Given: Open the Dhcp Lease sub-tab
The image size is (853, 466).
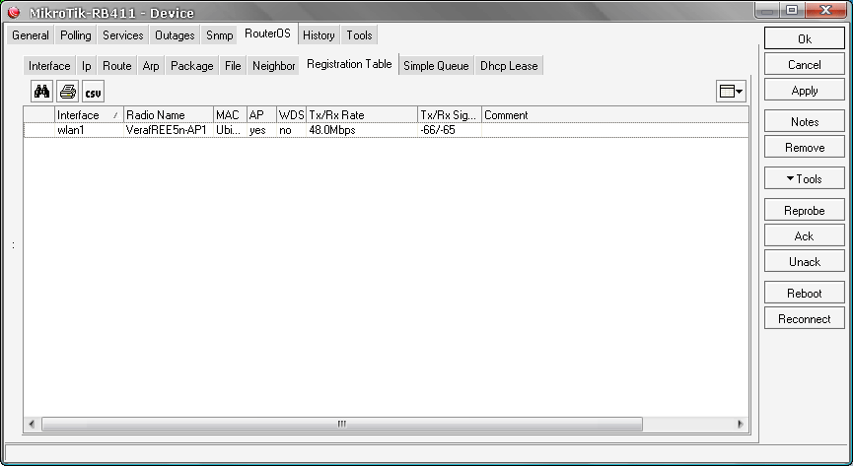Looking at the screenshot, I should point(509,66).
